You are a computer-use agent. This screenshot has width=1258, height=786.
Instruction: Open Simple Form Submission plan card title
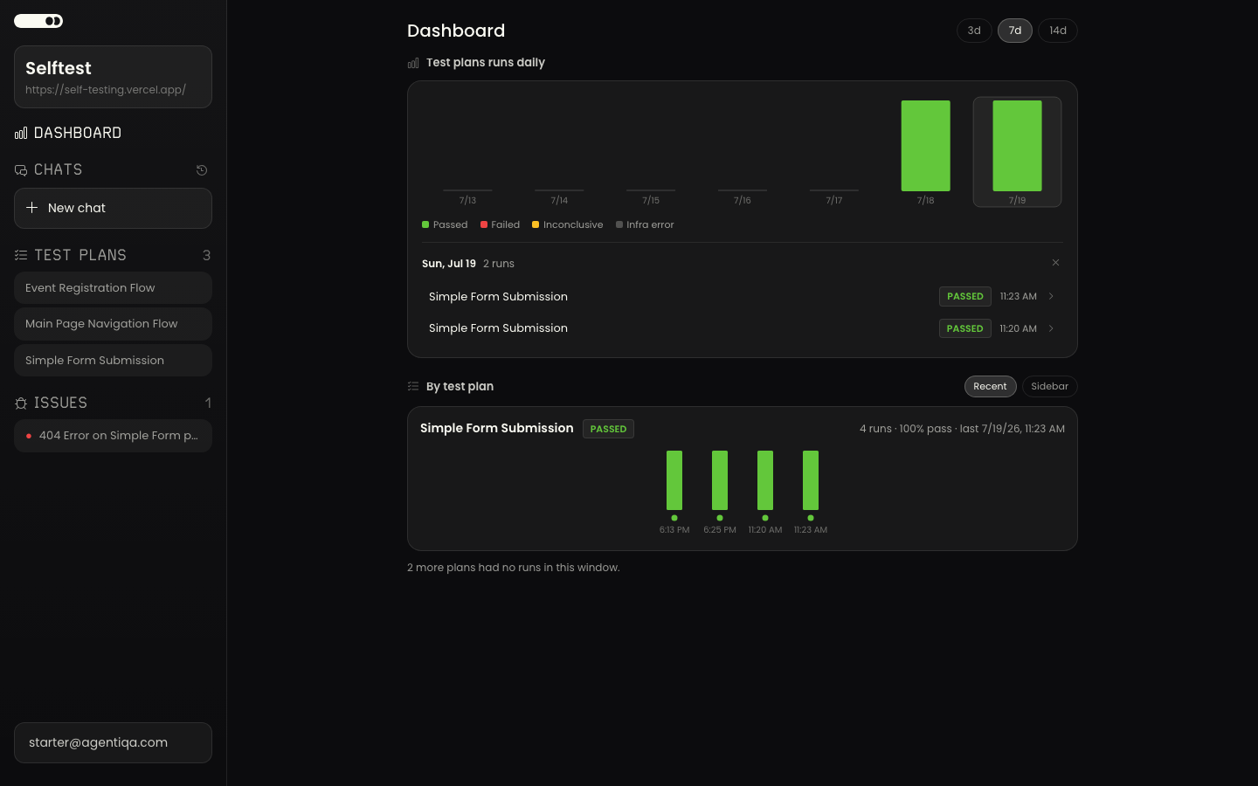click(497, 428)
